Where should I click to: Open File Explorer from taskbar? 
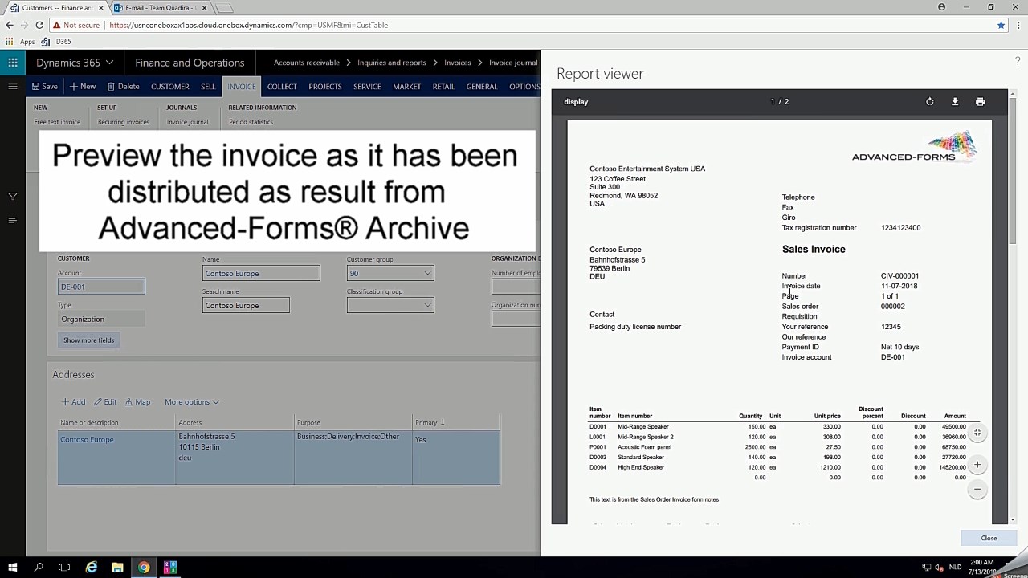point(117,568)
